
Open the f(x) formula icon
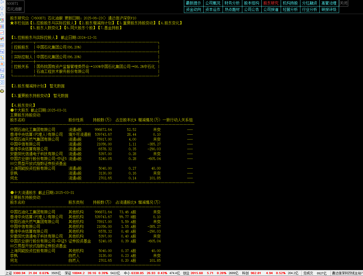[2, 76]
